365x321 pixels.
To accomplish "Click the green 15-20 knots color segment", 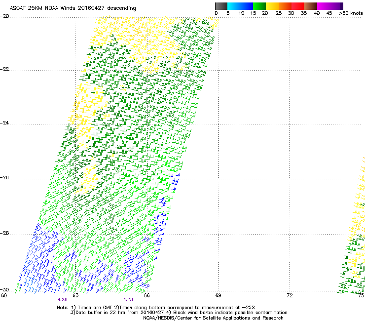I will (x=259, y=6).
